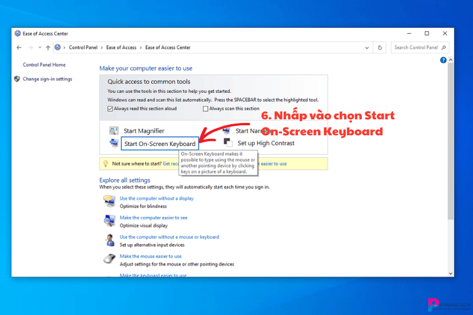Click the Up one level arrow
Viewport: 473px width, 315px height.
(48, 47)
